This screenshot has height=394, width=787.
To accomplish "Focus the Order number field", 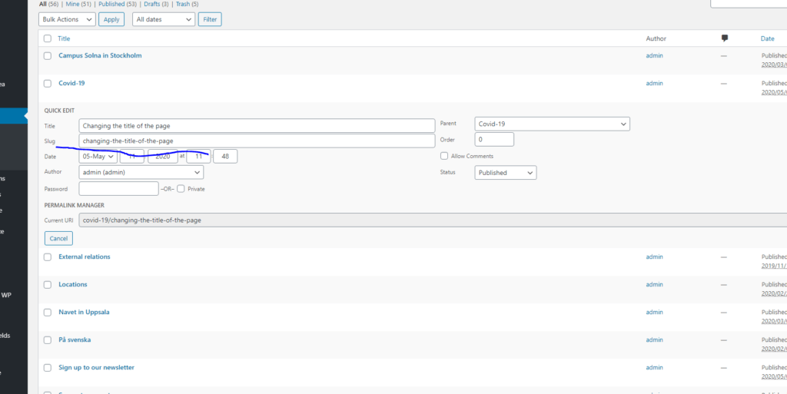I will coord(493,140).
